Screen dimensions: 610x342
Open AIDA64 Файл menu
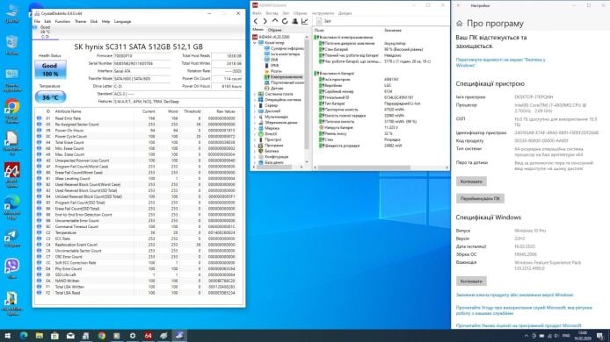click(x=257, y=13)
